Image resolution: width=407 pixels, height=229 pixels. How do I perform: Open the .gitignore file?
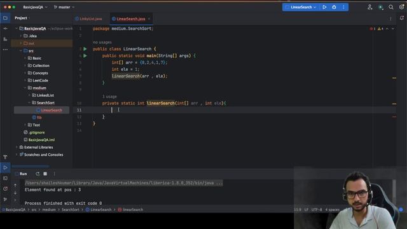pyautogui.click(x=36, y=132)
